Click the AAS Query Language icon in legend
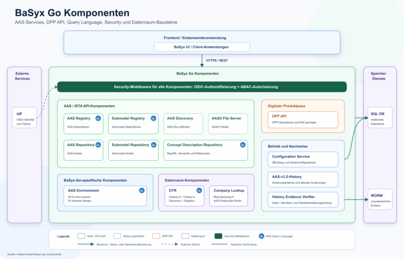 pos(261,236)
